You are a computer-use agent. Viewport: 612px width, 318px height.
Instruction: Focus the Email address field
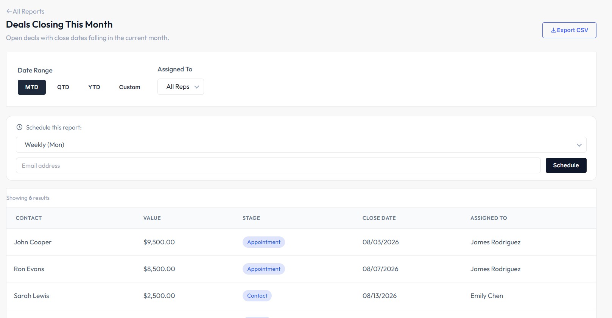tap(278, 165)
